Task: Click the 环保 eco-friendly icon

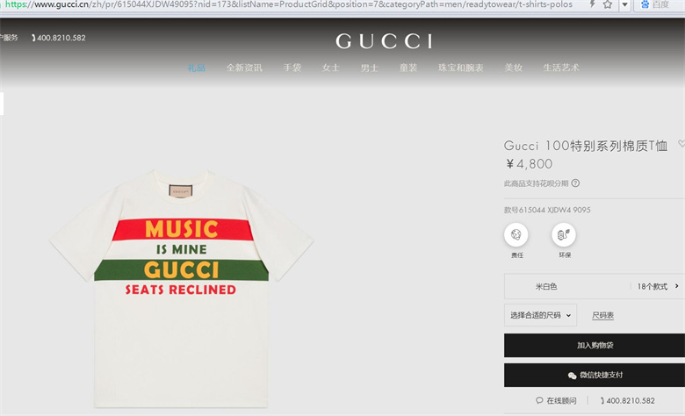Action: pos(564,235)
